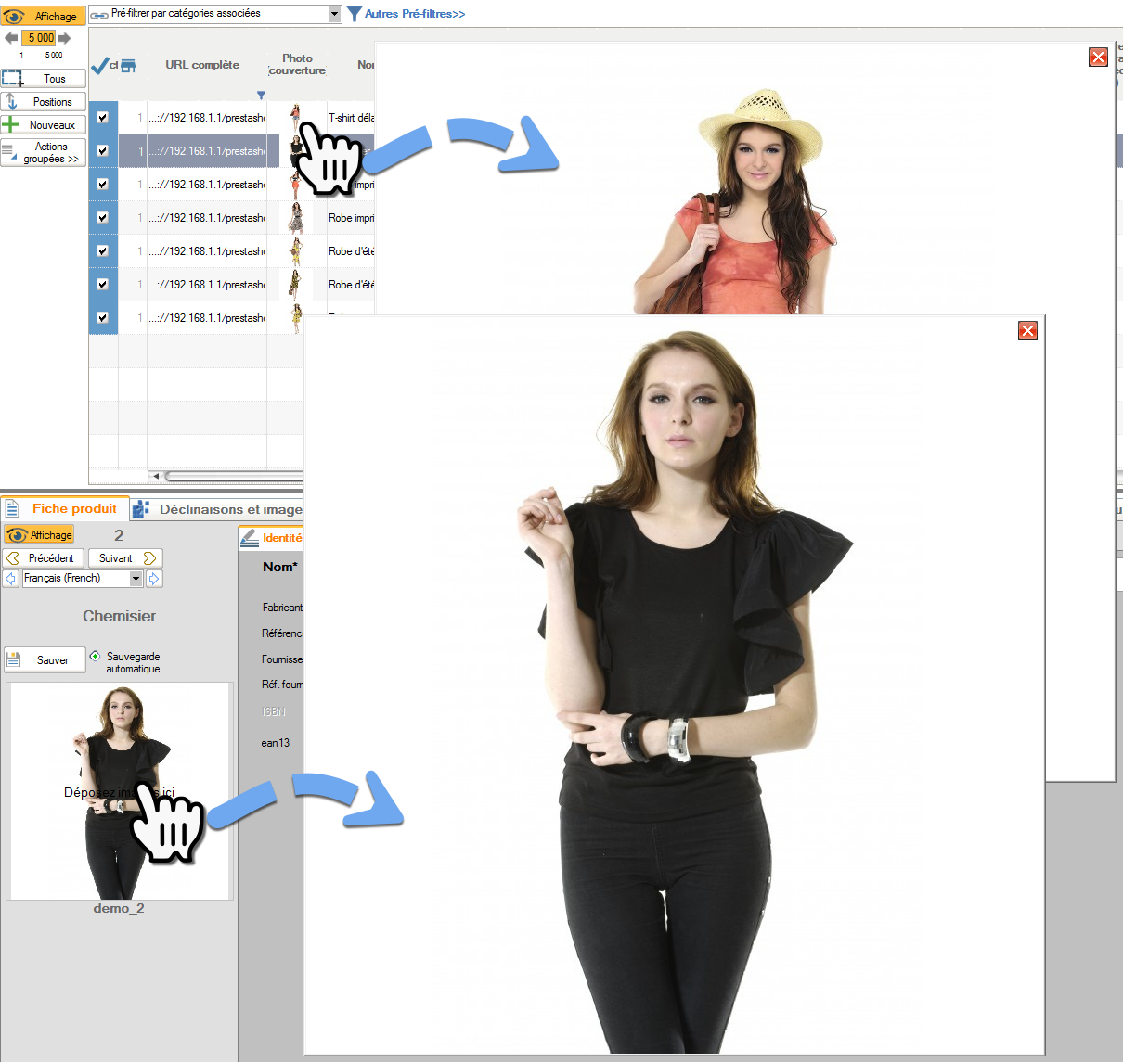Image resolution: width=1123 pixels, height=1062 pixels.
Task: Uncheck the first product row checkbox
Action: click(x=102, y=118)
